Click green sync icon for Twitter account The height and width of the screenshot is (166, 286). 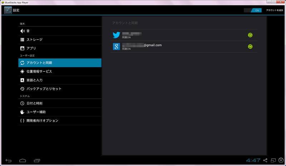click(250, 35)
